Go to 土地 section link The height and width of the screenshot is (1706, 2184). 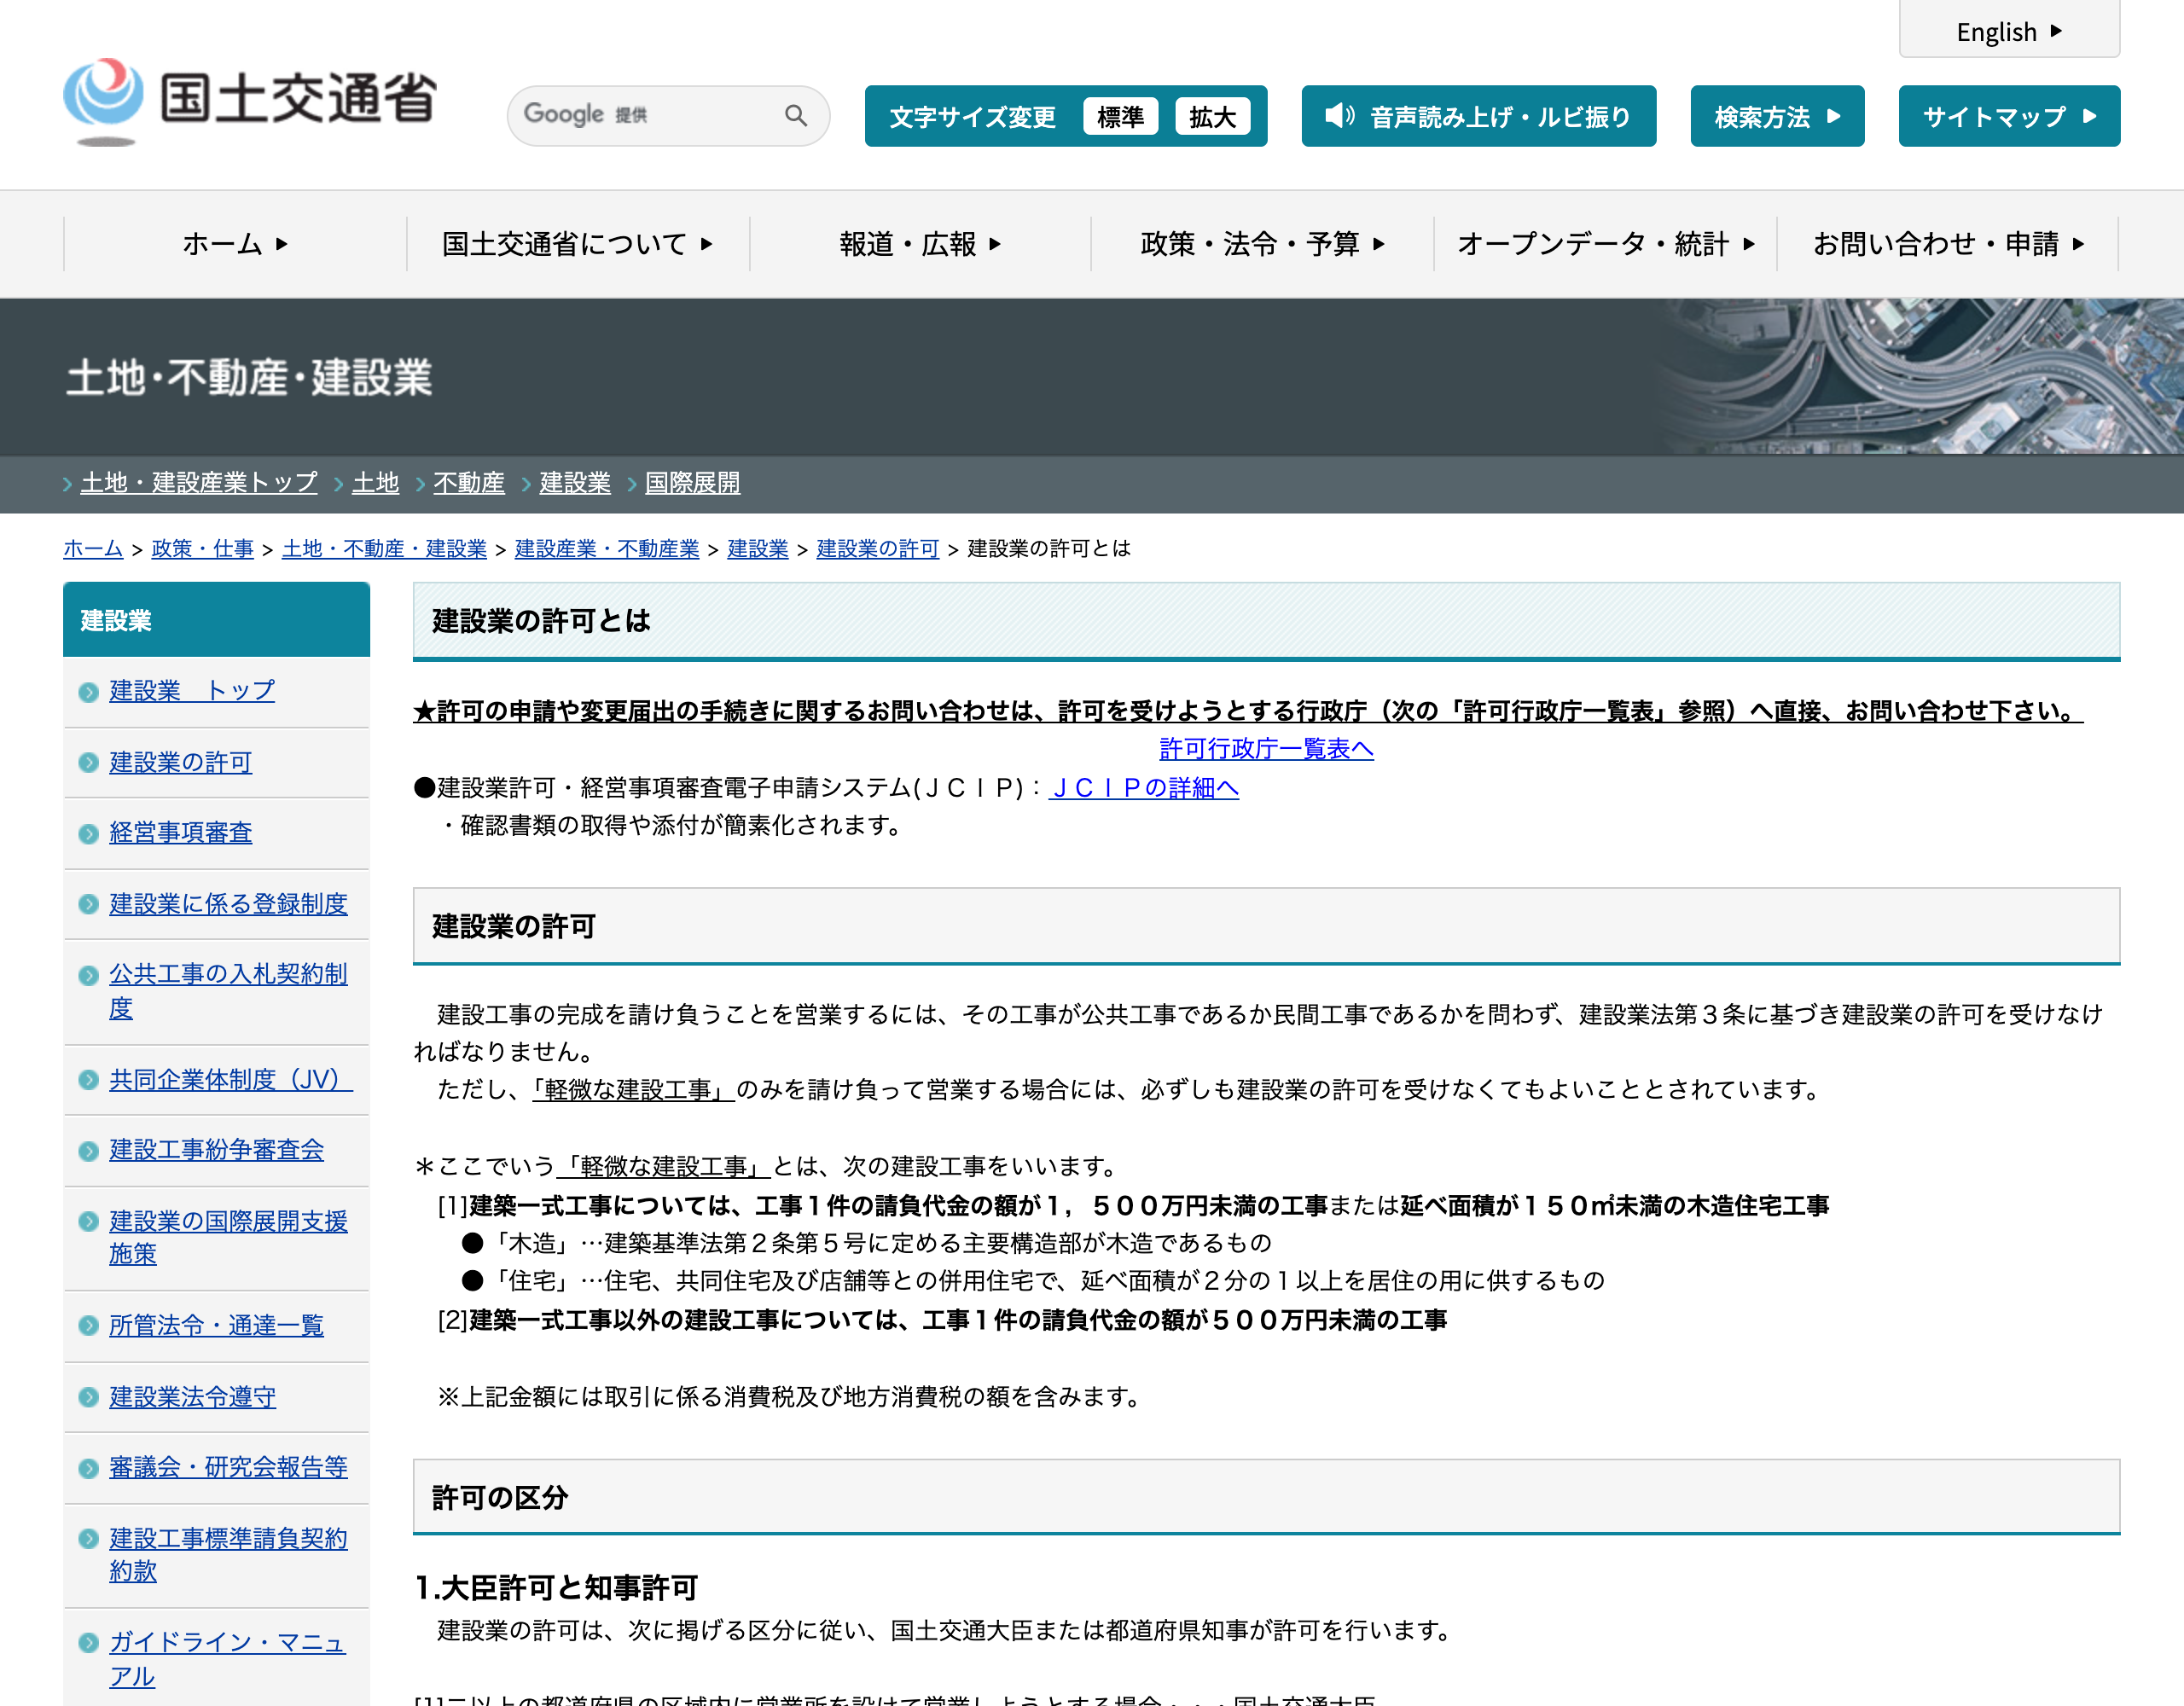[376, 483]
